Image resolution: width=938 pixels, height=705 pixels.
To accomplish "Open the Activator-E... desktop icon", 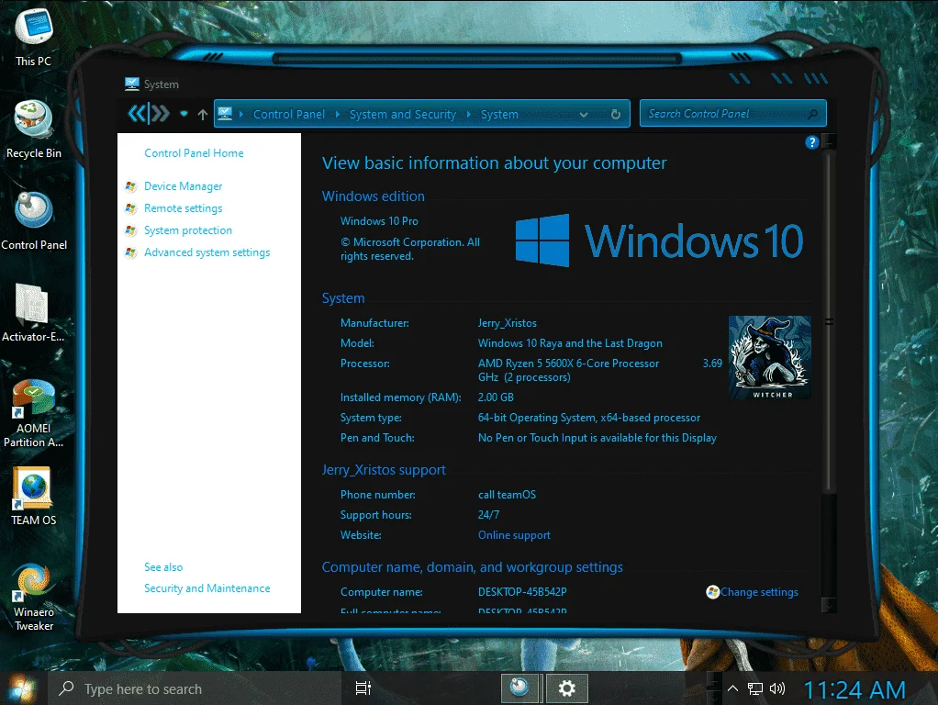I will coord(33,312).
